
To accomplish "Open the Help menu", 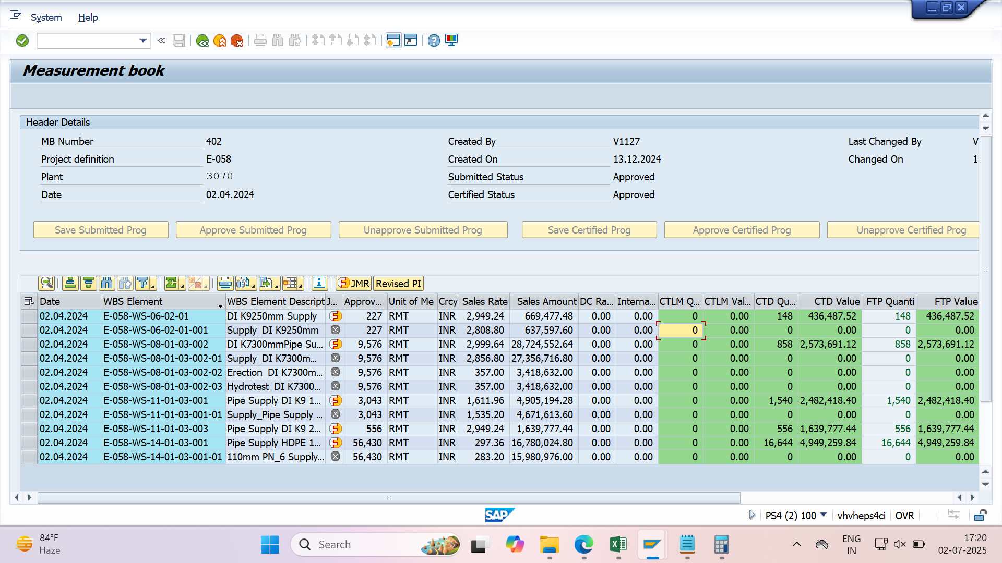I will 88,17.
